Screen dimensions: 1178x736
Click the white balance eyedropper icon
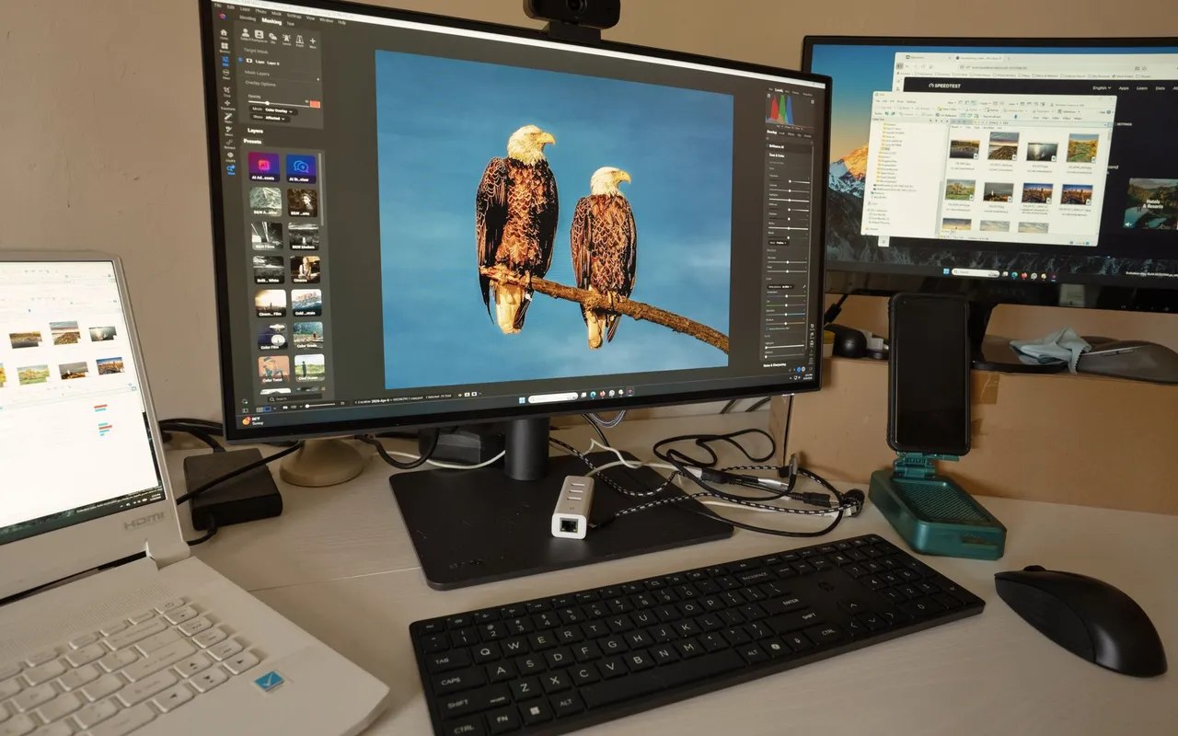[x=803, y=286]
